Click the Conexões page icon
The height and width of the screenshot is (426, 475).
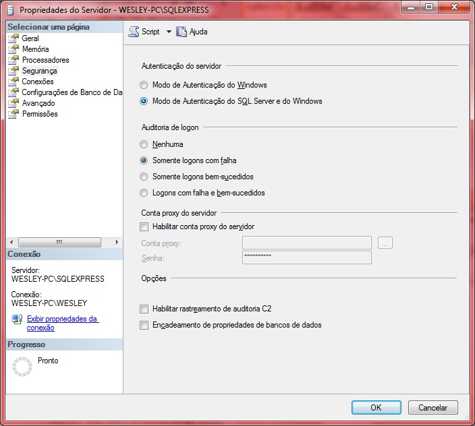click(x=13, y=82)
